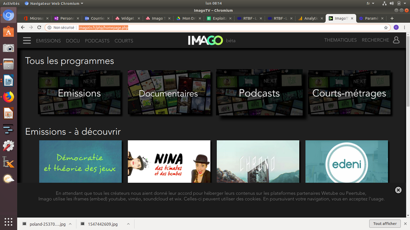The image size is (410, 230).
Task: Open the Files manager in the dock
Action: pyautogui.click(x=9, y=64)
